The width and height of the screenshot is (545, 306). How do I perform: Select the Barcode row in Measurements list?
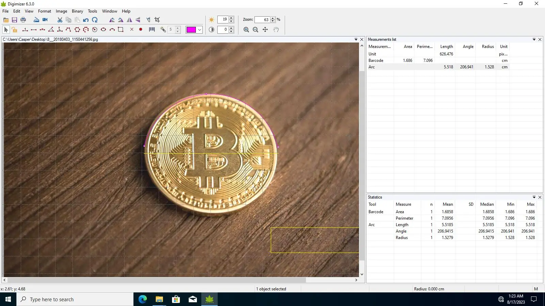(438, 61)
